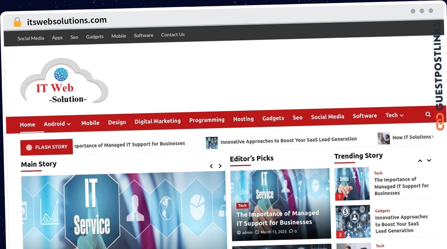Click Gadgets in top dark bar
The image size is (447, 249).
[95, 36]
